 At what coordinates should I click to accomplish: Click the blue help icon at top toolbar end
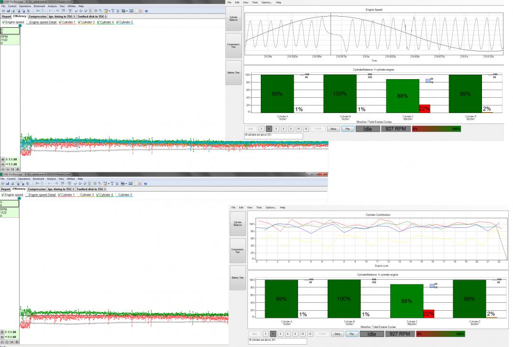click(147, 11)
